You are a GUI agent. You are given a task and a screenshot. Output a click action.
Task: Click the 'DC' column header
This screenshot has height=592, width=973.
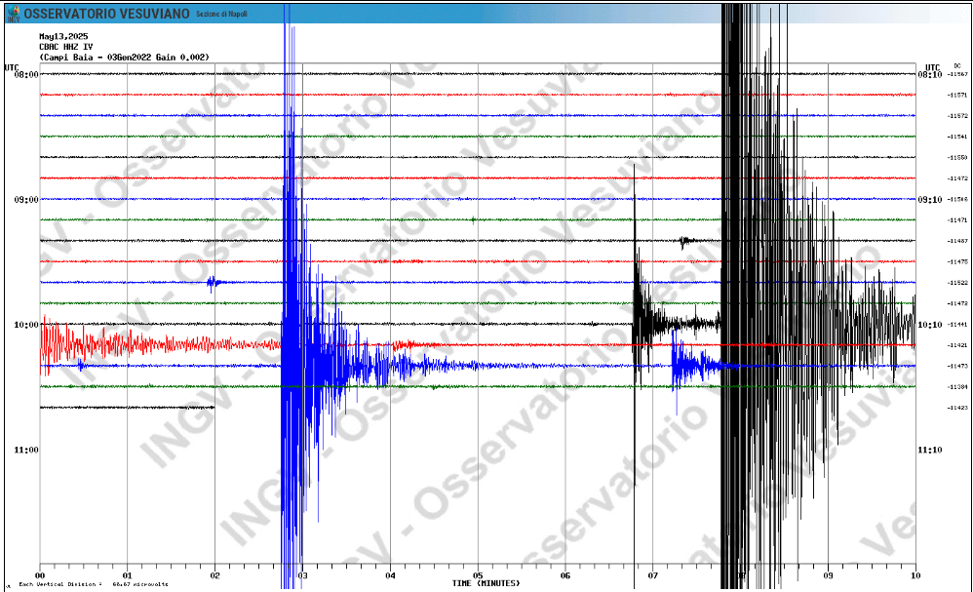click(x=957, y=65)
